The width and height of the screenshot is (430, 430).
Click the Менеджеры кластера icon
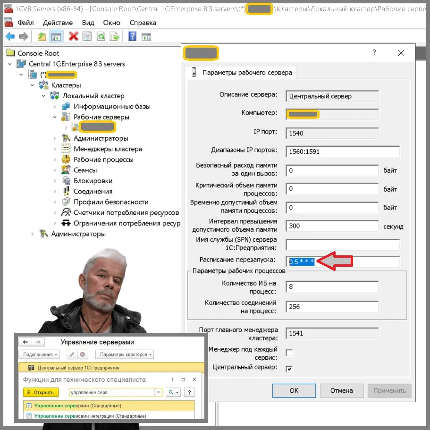[66, 149]
